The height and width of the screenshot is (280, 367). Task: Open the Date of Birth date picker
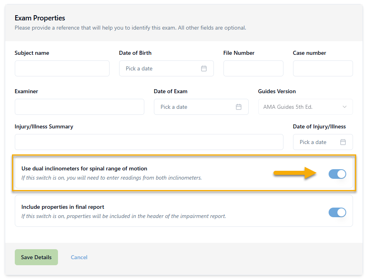[x=160, y=68]
